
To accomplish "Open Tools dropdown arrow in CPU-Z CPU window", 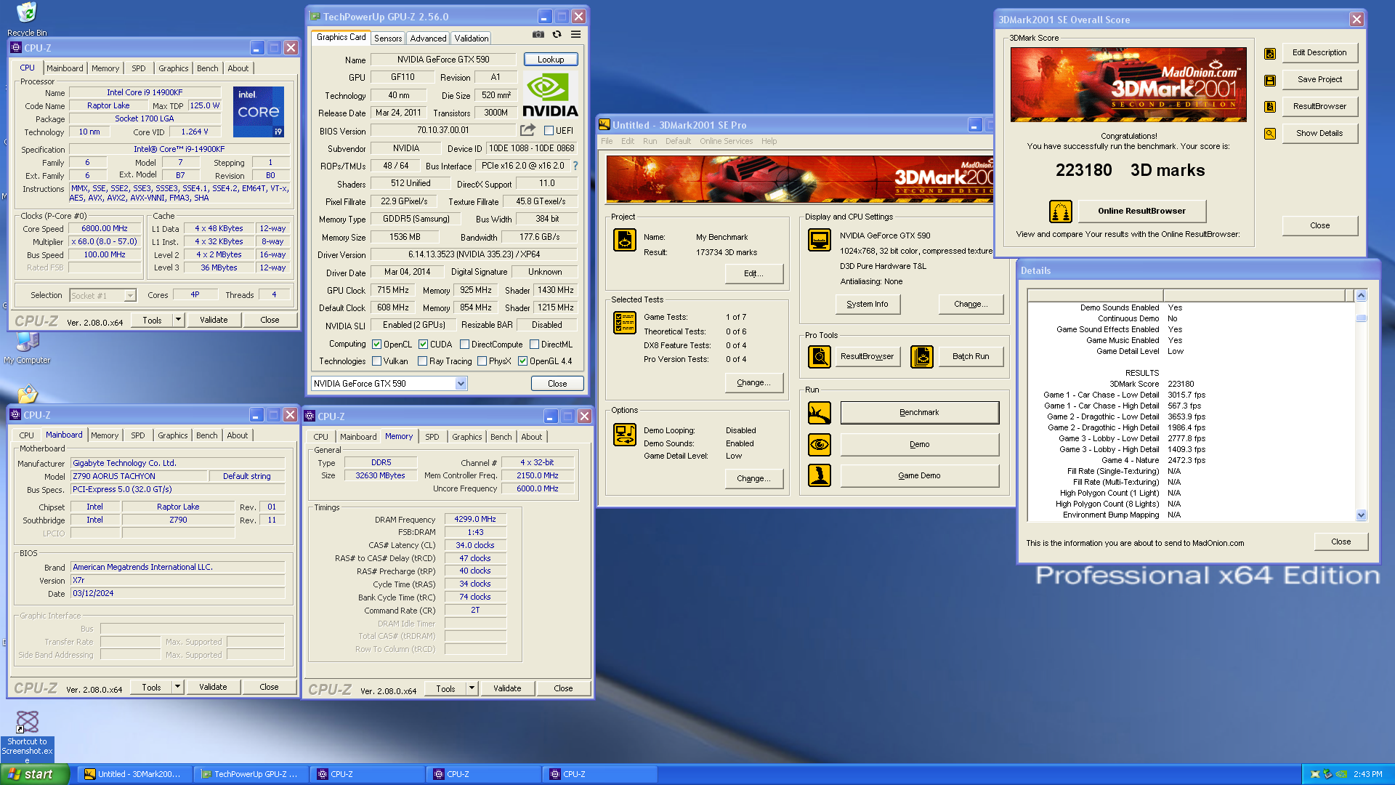I will coord(178,320).
